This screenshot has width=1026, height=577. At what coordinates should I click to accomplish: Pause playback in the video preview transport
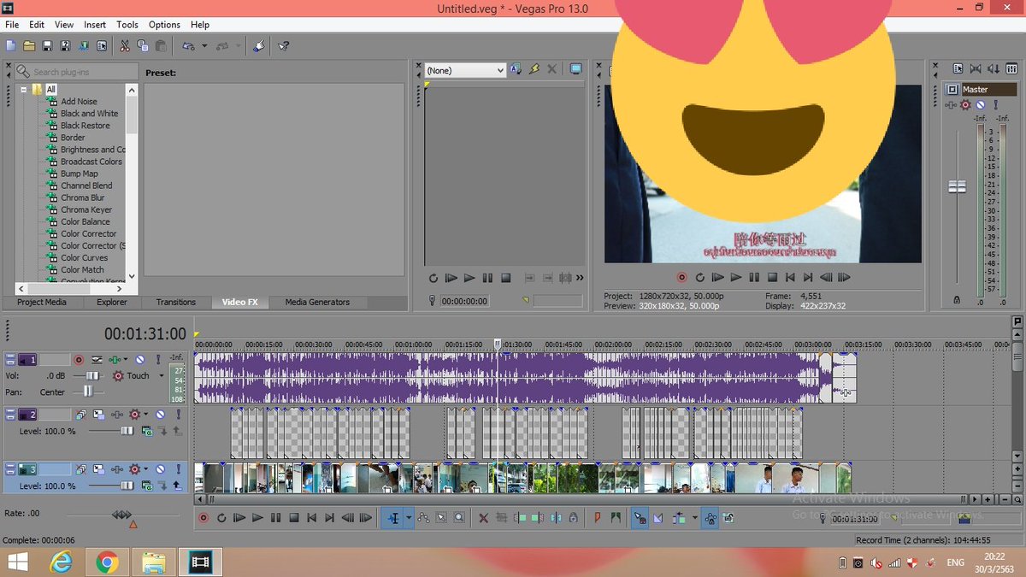click(754, 278)
